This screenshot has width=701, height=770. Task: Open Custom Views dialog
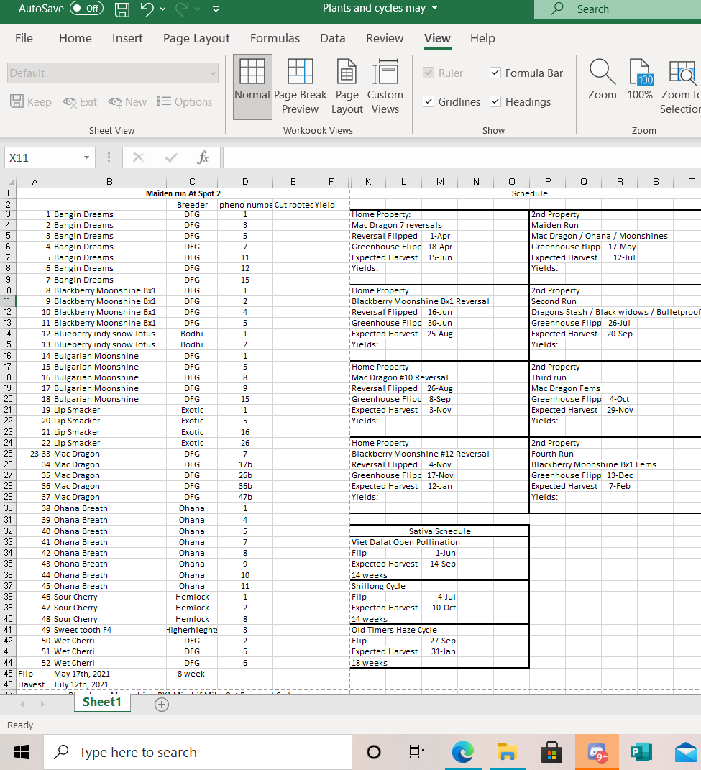tap(385, 86)
